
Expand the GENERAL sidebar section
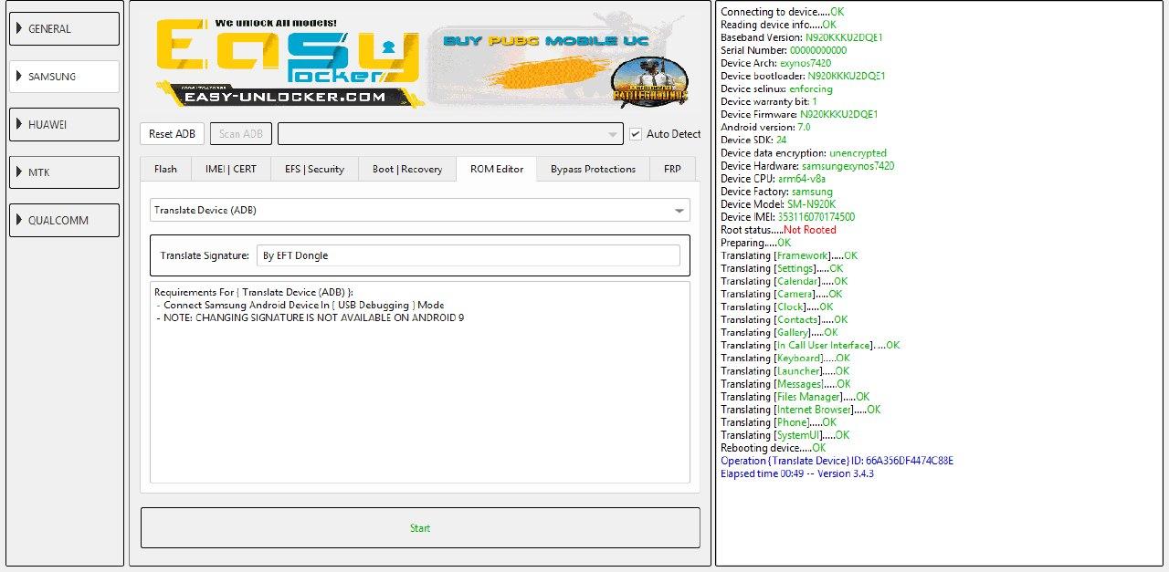pyautogui.click(x=64, y=28)
